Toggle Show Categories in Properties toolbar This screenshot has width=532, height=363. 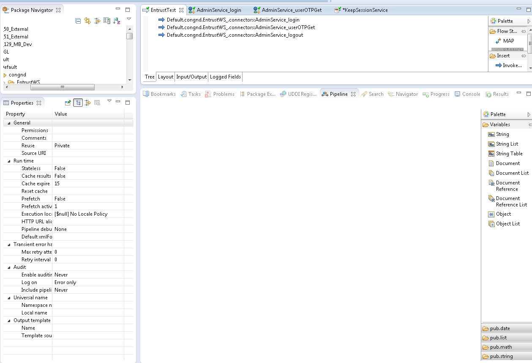tap(78, 103)
